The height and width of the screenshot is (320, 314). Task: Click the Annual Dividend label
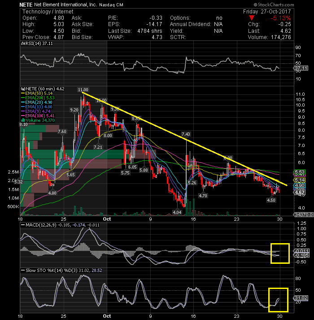(x=190, y=24)
